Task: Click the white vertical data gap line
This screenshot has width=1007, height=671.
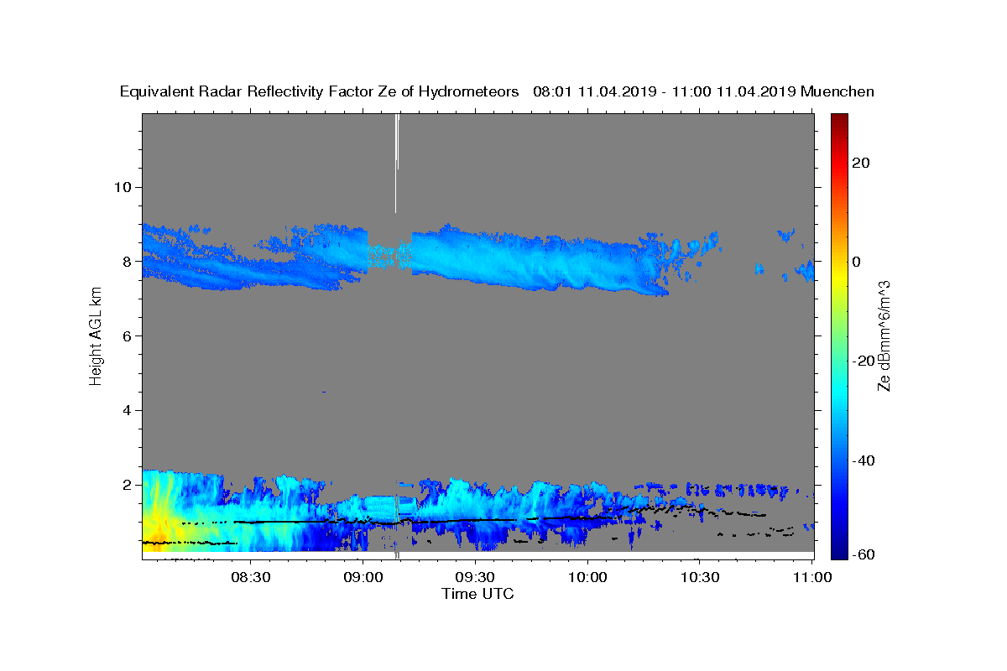Action: tap(396, 164)
